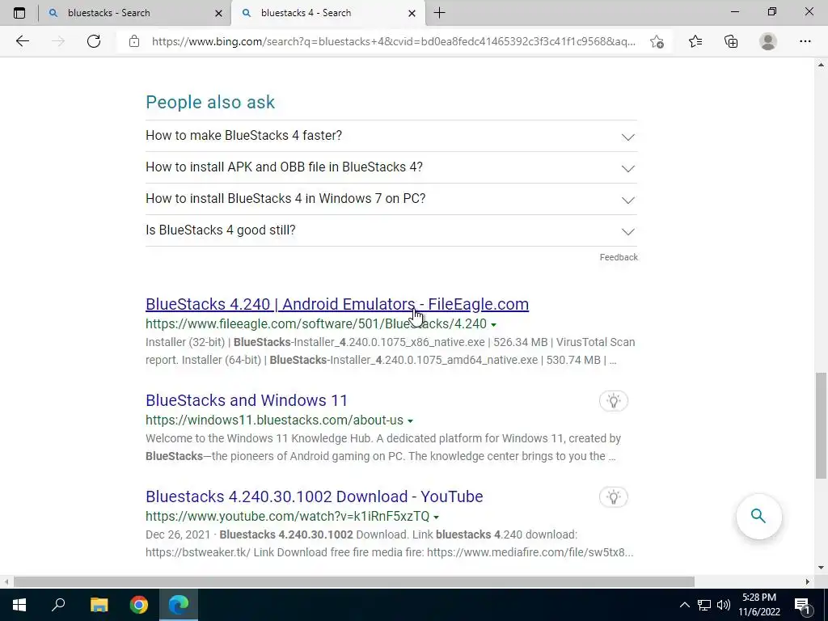The width and height of the screenshot is (828, 621).
Task: Click the vertical scrollbar up arrow
Action: point(820,65)
